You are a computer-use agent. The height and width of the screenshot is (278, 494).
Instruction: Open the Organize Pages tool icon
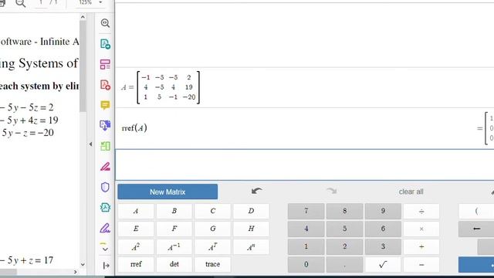(105, 64)
